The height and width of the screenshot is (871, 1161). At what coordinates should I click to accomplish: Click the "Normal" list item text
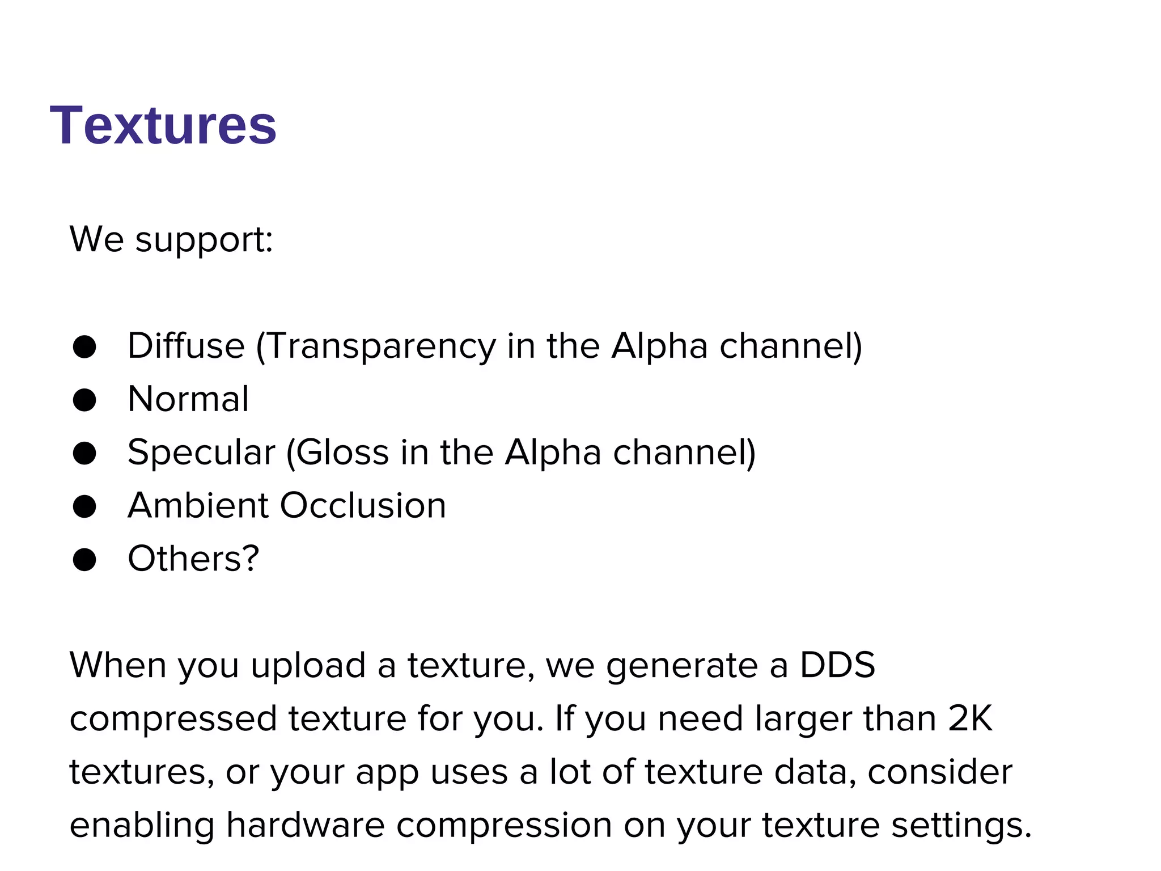click(x=188, y=399)
